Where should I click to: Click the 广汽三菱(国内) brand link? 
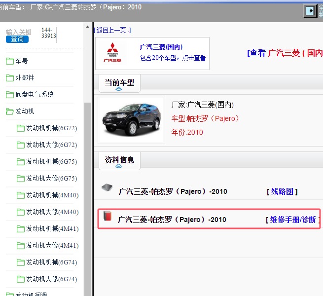(x=161, y=47)
